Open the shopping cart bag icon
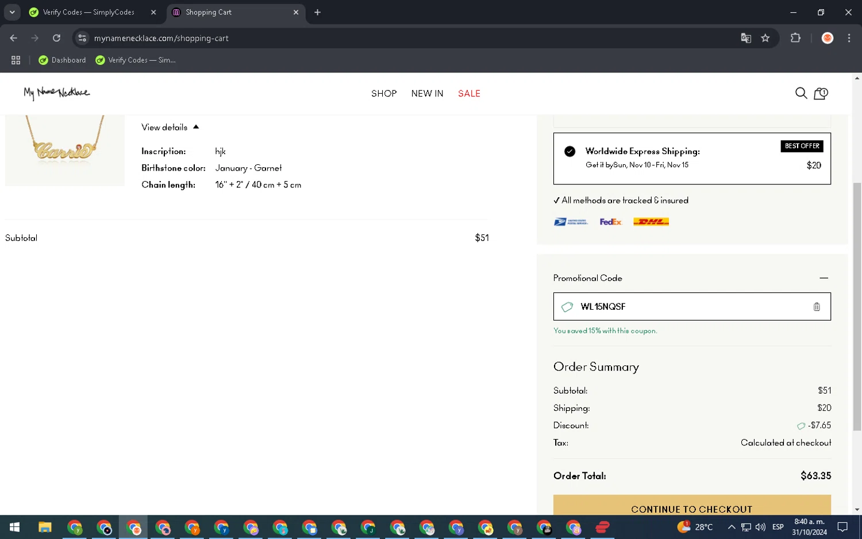The width and height of the screenshot is (862, 539). click(x=821, y=93)
